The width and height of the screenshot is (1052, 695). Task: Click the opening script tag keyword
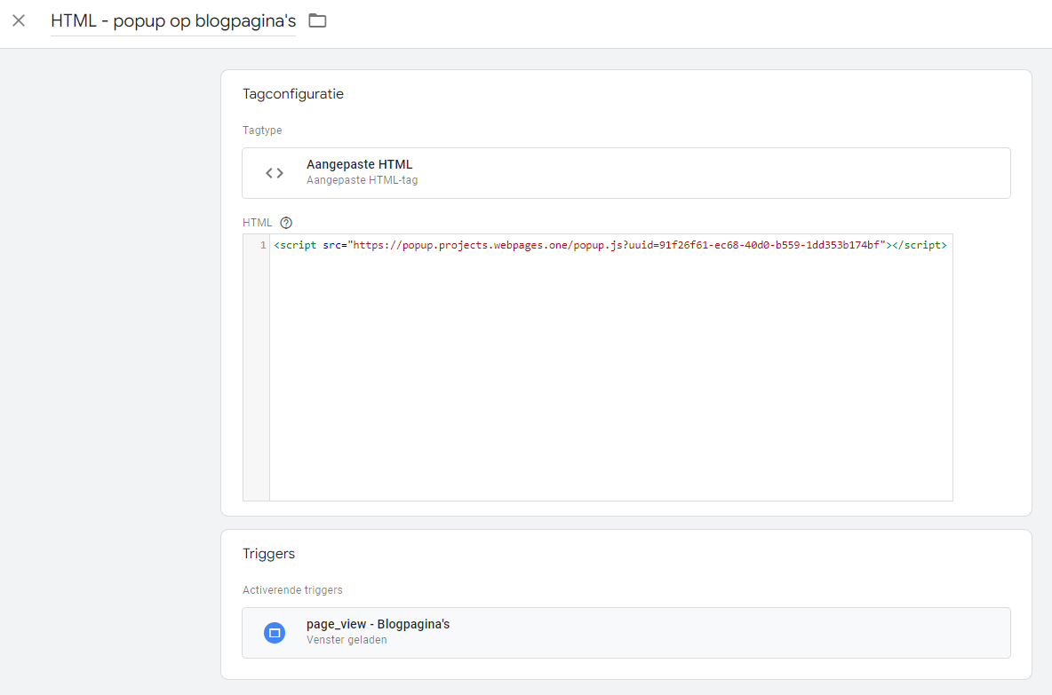click(297, 245)
